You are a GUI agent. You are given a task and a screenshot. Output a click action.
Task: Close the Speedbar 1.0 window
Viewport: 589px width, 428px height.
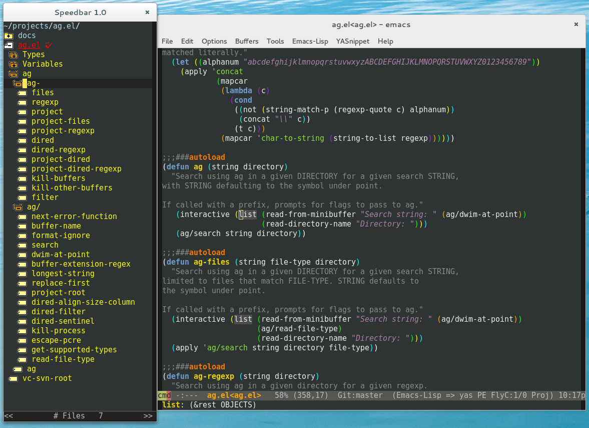(x=147, y=12)
